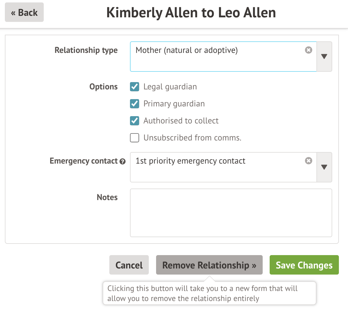Save the form with Save Changes
The width and height of the screenshot is (348, 315).
304,265
